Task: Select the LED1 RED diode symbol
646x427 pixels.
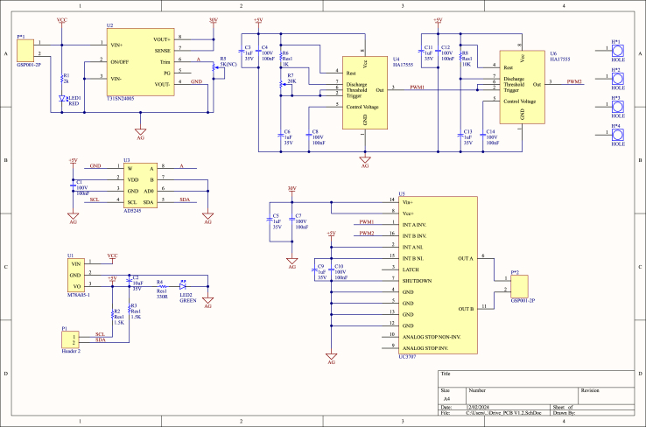Action: coord(62,98)
